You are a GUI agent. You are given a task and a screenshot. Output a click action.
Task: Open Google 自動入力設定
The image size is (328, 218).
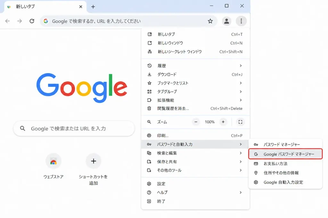(285, 182)
